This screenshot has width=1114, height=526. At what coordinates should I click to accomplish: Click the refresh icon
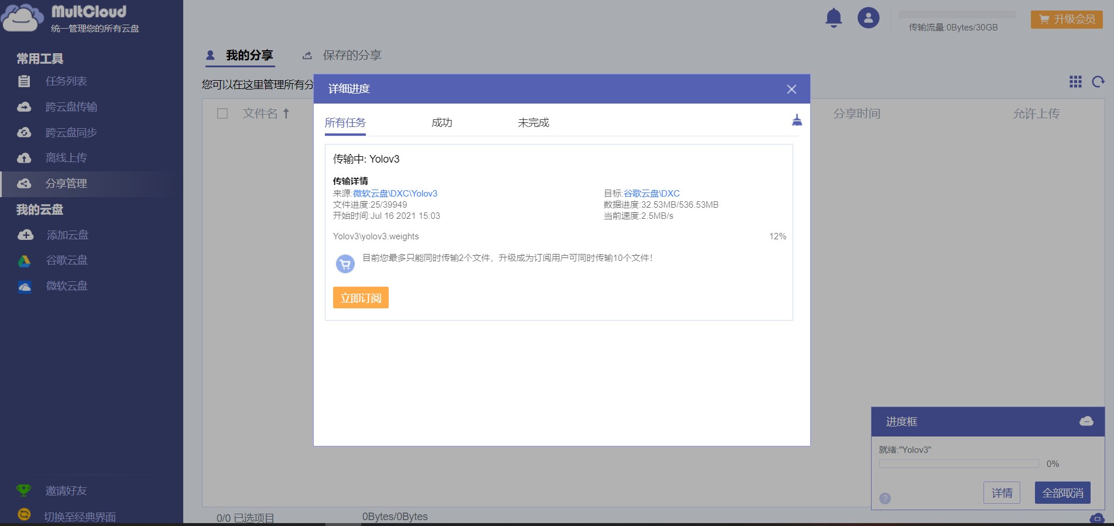point(1098,82)
